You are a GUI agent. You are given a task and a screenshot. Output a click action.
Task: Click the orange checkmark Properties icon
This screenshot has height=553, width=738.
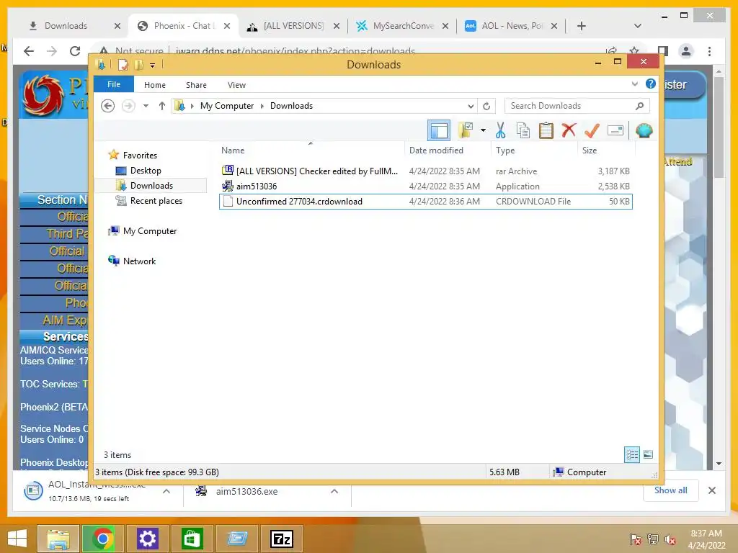[x=592, y=130]
